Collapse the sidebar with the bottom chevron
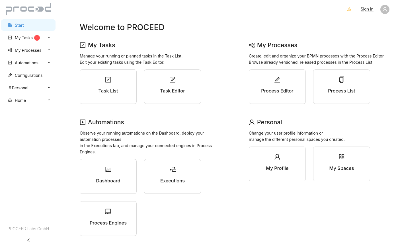The image size is (394, 247). (28, 240)
